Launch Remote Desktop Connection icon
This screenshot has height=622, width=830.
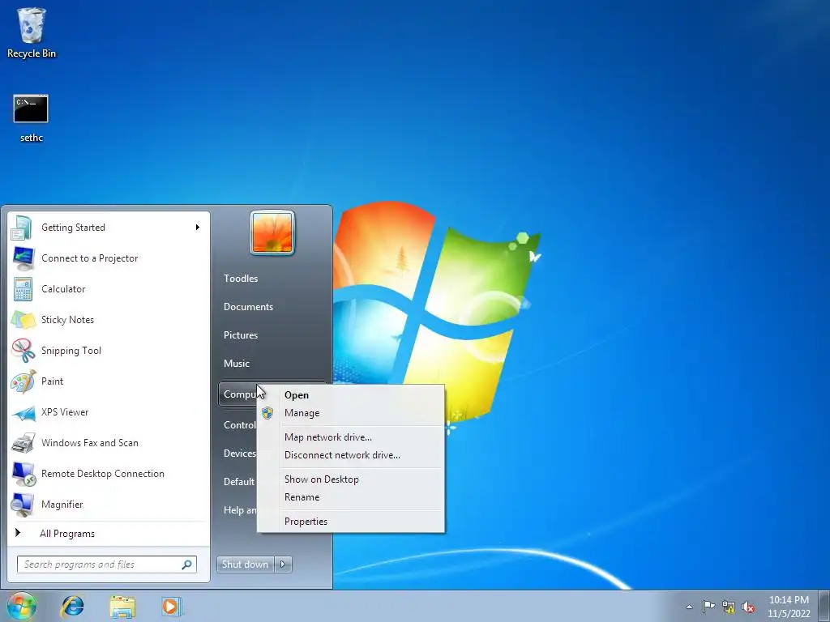point(23,473)
